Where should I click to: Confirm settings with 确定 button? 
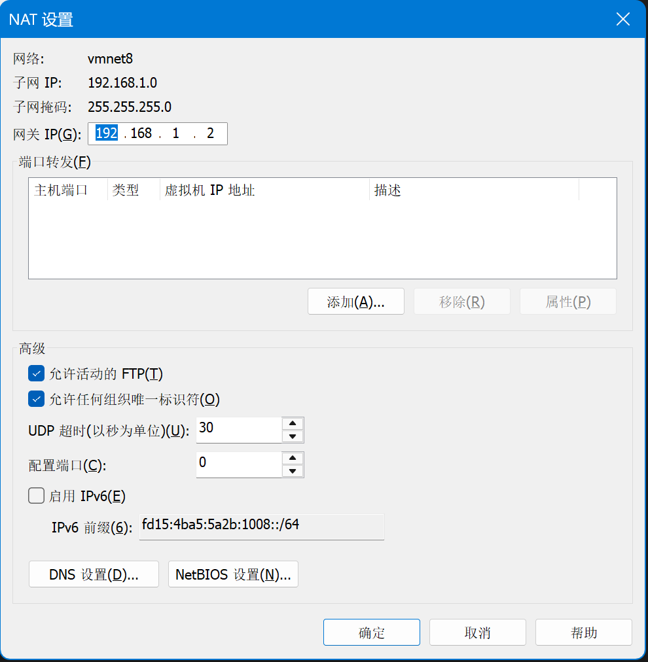tap(371, 633)
